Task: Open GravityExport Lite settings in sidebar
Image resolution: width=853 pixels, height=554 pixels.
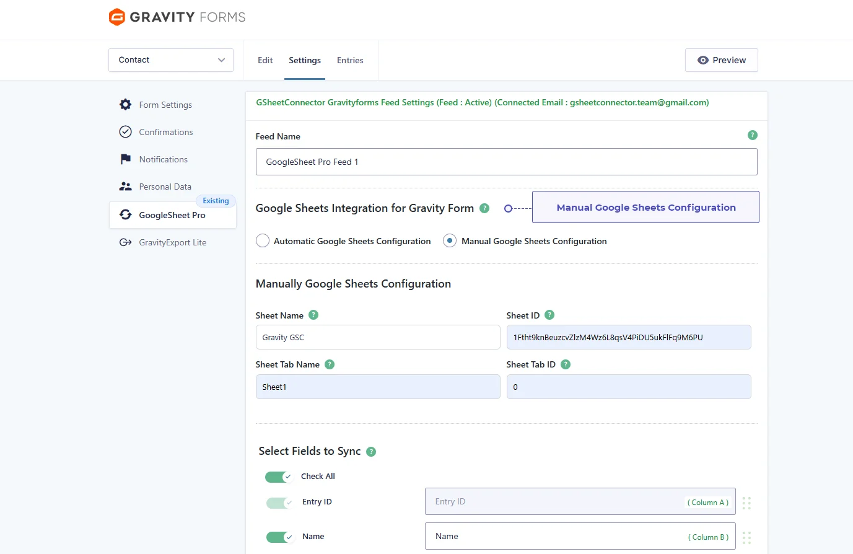Action: [172, 242]
